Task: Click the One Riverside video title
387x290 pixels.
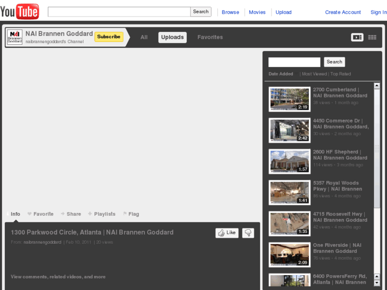Action: (337, 248)
